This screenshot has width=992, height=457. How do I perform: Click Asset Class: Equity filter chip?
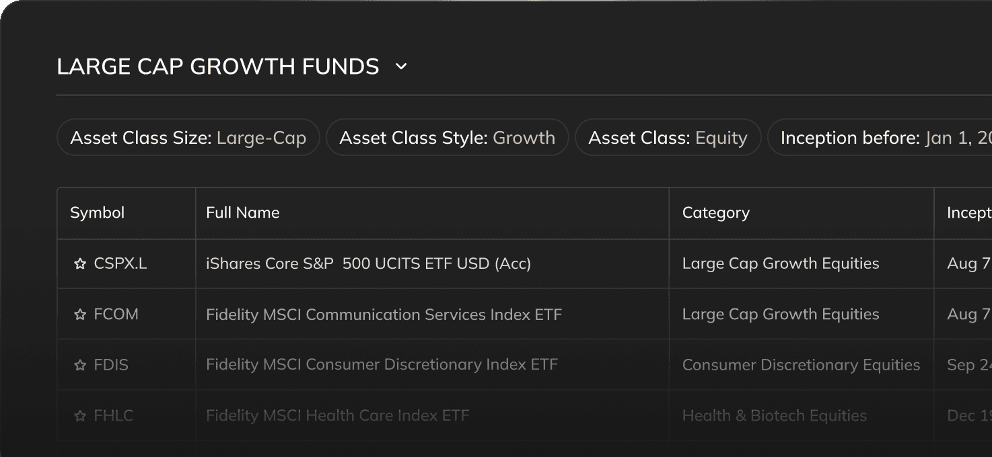coord(668,138)
